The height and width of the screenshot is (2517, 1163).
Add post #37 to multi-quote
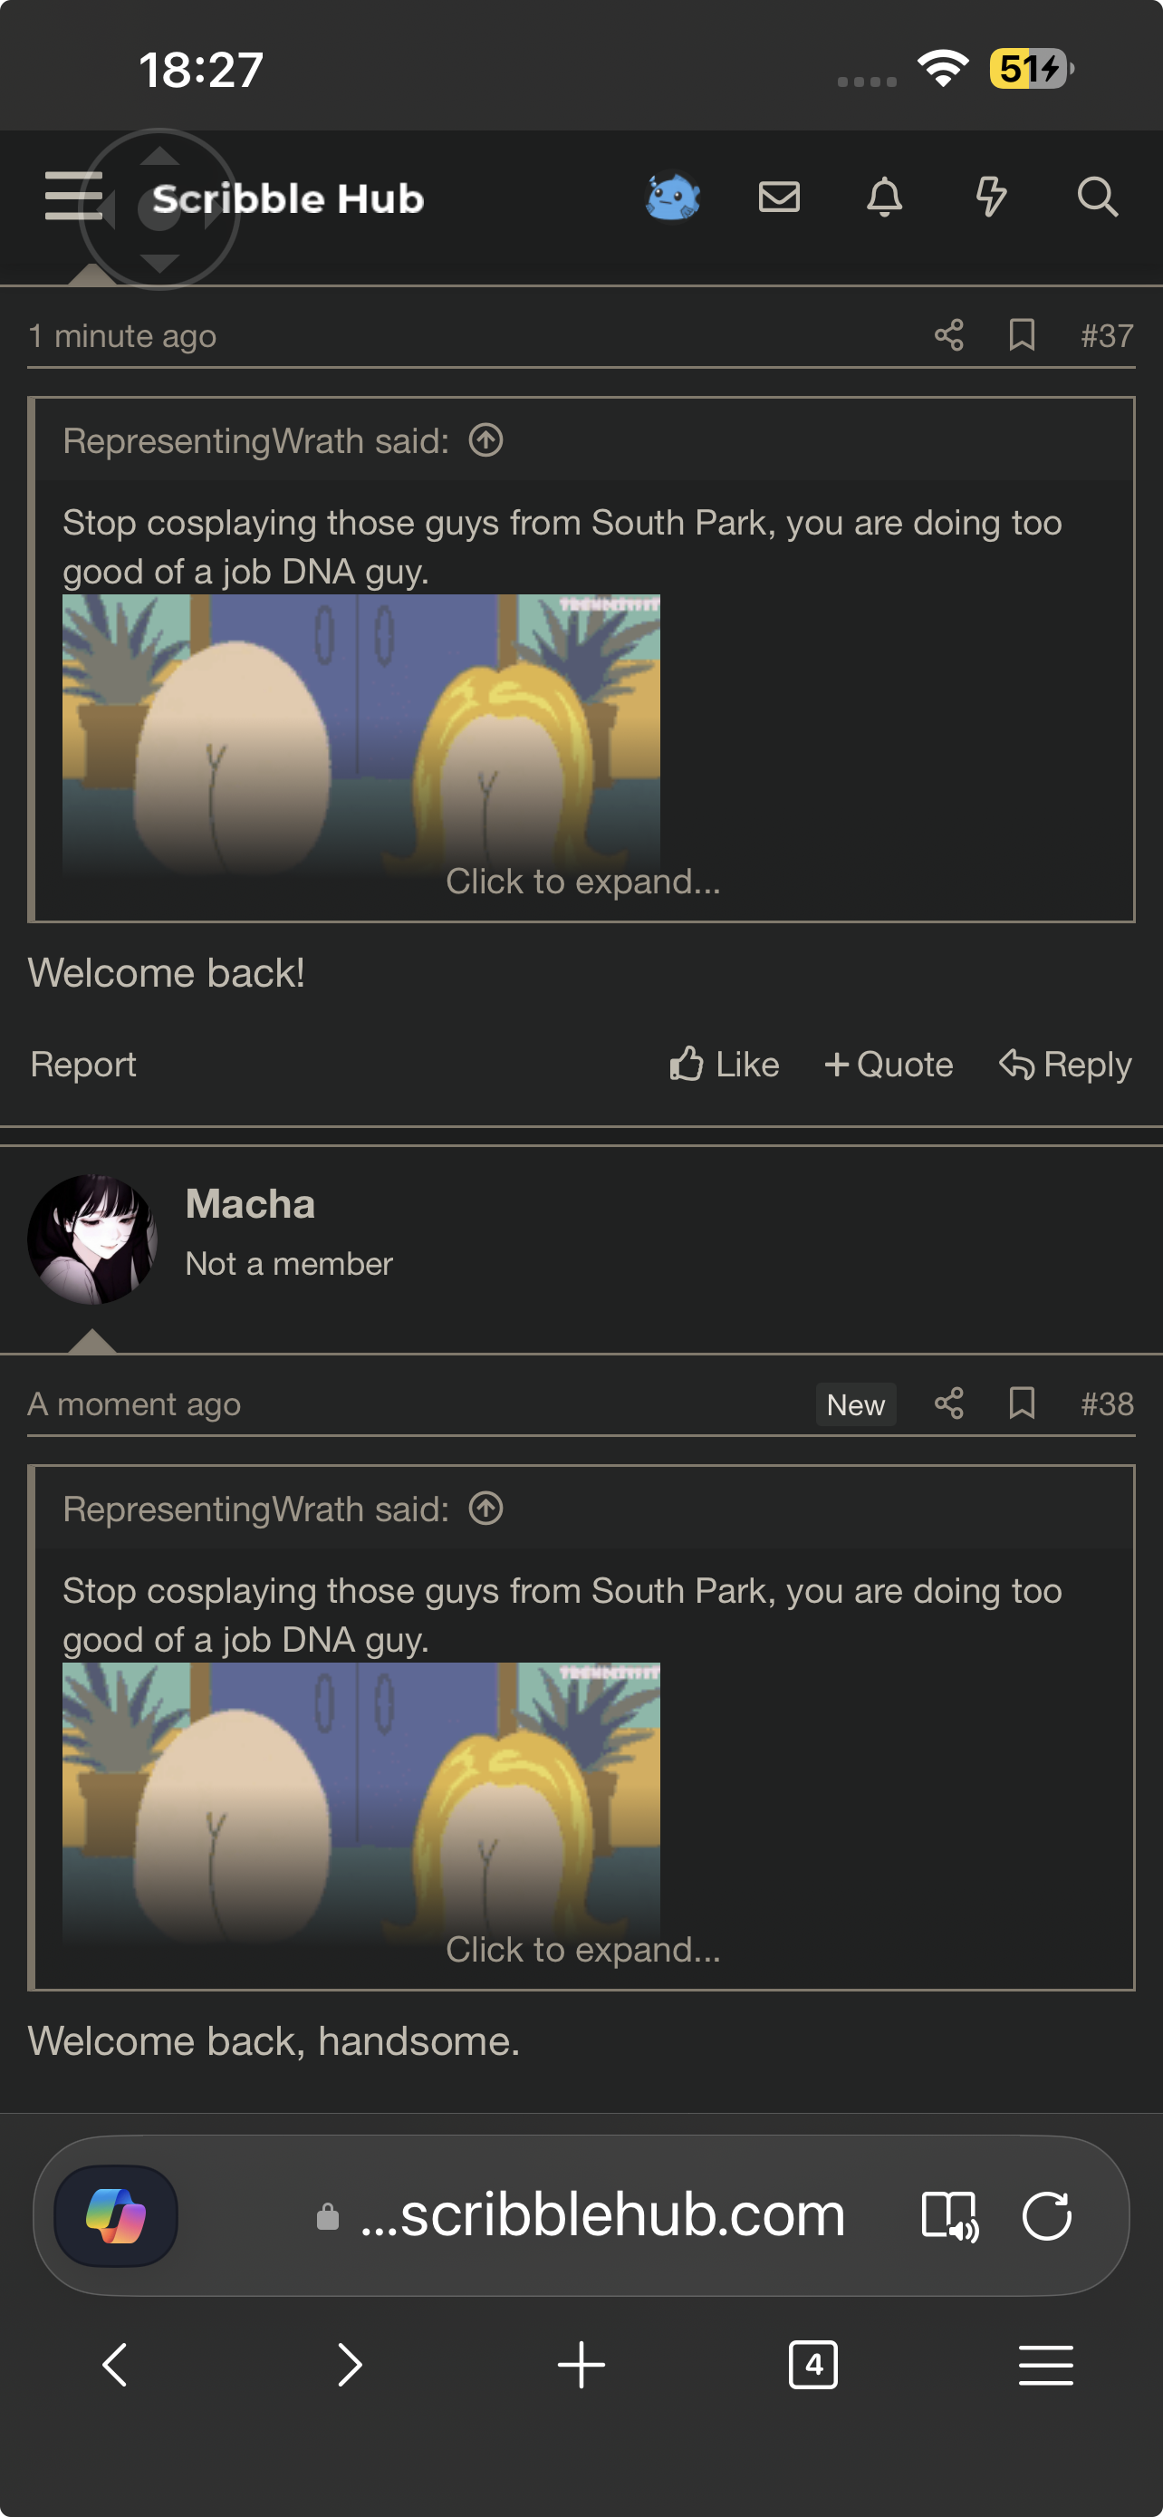[x=889, y=1064]
